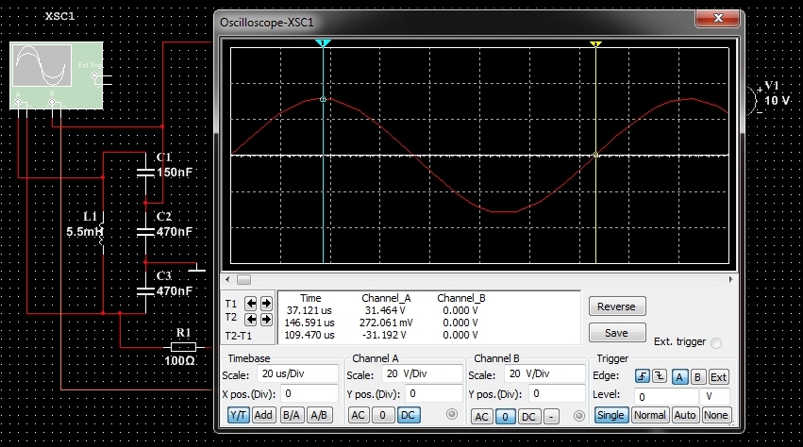Select trigger source Ext
Image resolution: width=803 pixels, height=447 pixels.
pos(718,377)
